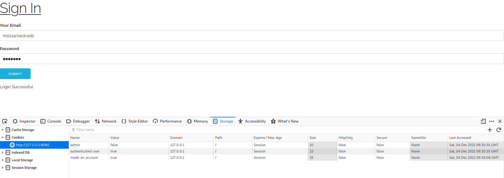The width and height of the screenshot is (504, 178).
Task: Sort cookies by Path column header
Action: (233, 137)
